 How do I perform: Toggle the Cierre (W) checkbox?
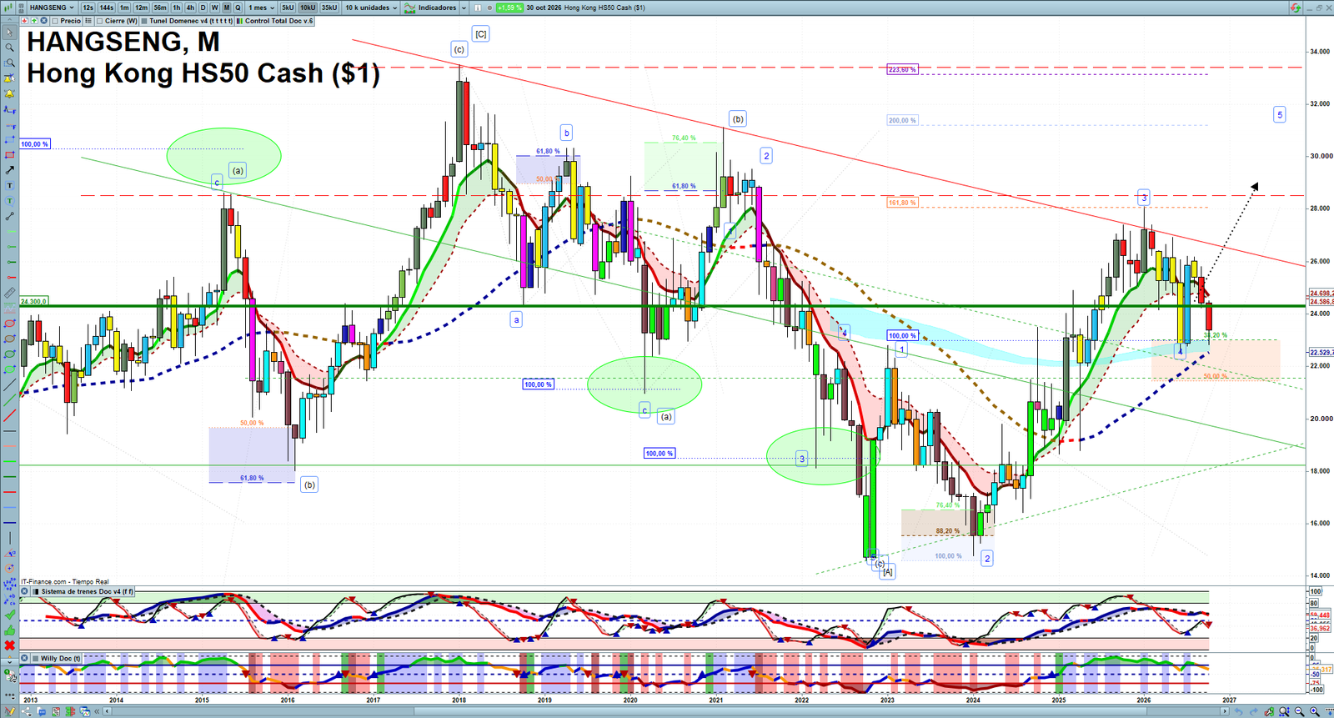[99, 21]
